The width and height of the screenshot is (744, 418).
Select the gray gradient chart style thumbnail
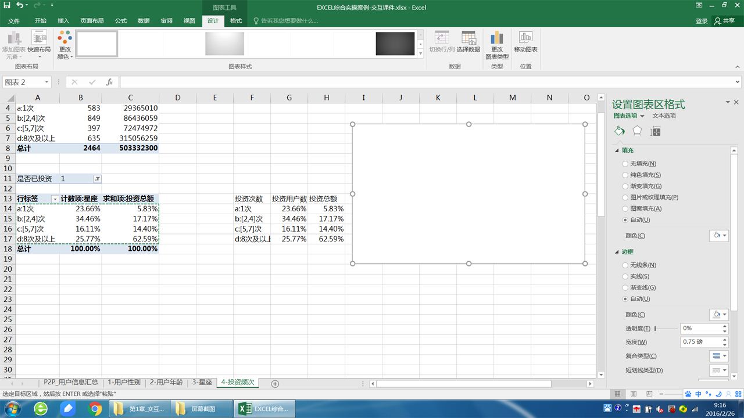coord(225,44)
